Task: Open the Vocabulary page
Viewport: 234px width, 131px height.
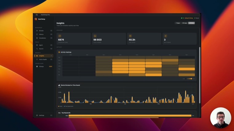Action: (x=44, y=38)
